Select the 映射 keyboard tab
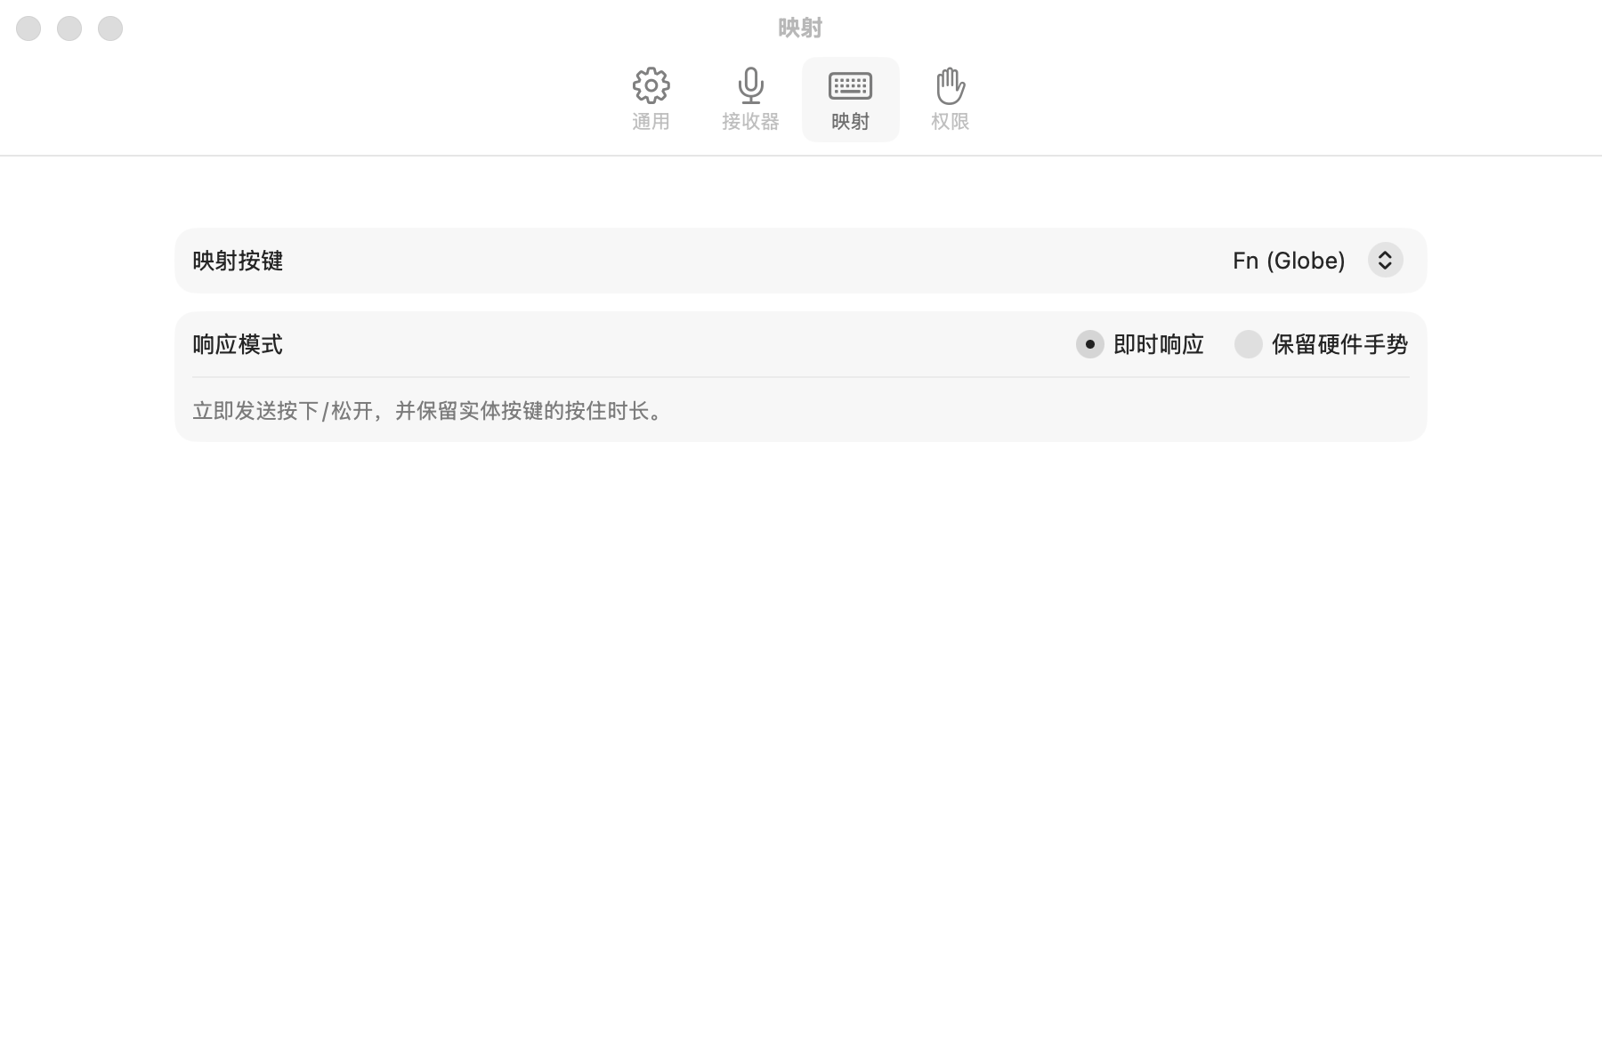Image resolution: width=1602 pixels, height=1046 pixels. coord(850,100)
